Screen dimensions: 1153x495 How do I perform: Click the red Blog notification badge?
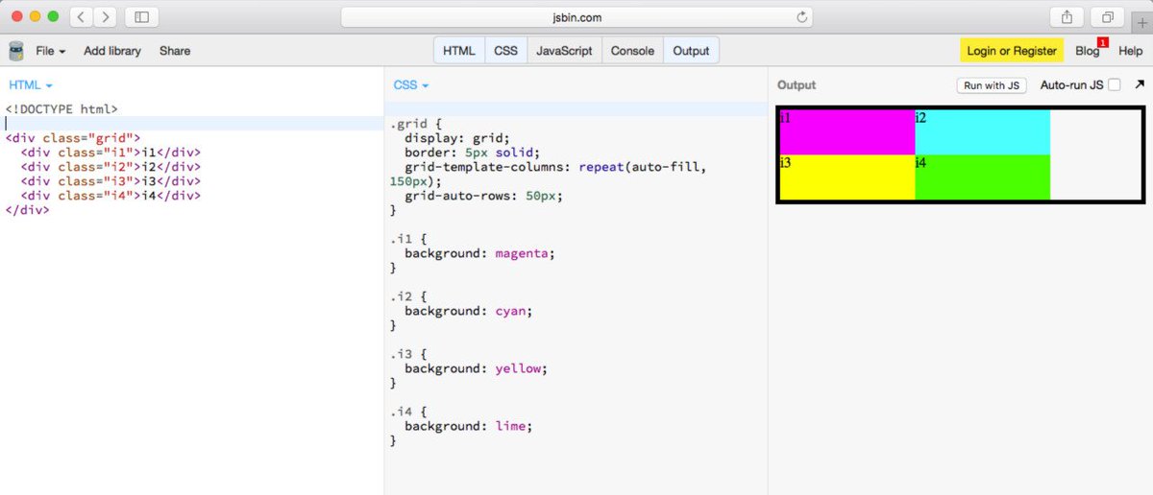pyautogui.click(x=1103, y=42)
